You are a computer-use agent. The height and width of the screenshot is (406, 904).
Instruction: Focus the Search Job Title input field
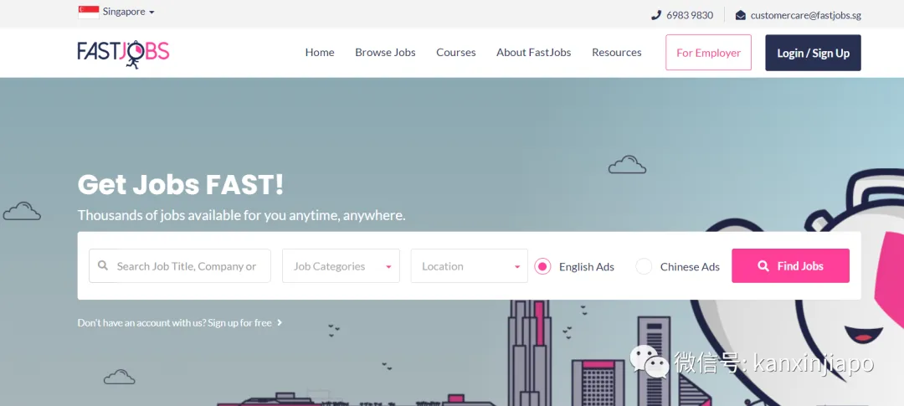tap(180, 266)
